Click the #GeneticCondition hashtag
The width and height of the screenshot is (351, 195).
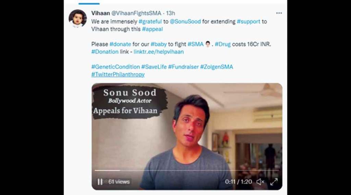(116, 67)
